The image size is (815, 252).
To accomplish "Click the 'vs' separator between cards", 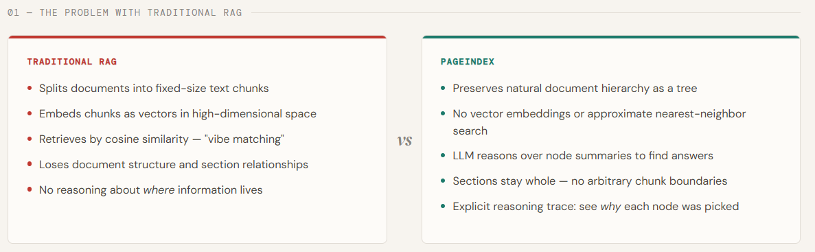I will pos(404,140).
